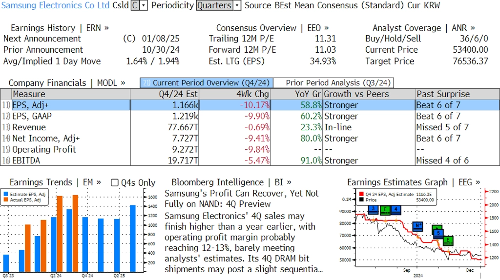500x280 pixels.
Task: Switch to Current Period Overview (Q4/24) tab
Action: click(207, 83)
